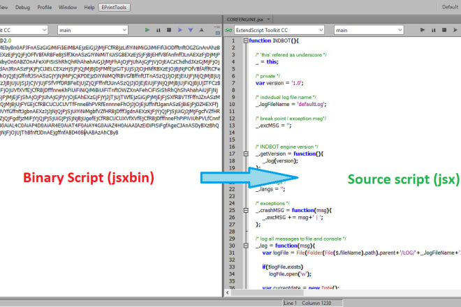Click 'var version' on line 7
This screenshot has width=461, height=307.
270,83
